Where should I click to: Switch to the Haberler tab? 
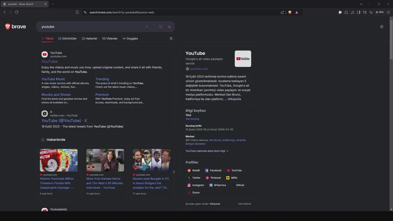90,38
